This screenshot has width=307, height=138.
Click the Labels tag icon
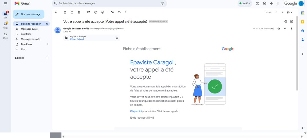point(119,12)
